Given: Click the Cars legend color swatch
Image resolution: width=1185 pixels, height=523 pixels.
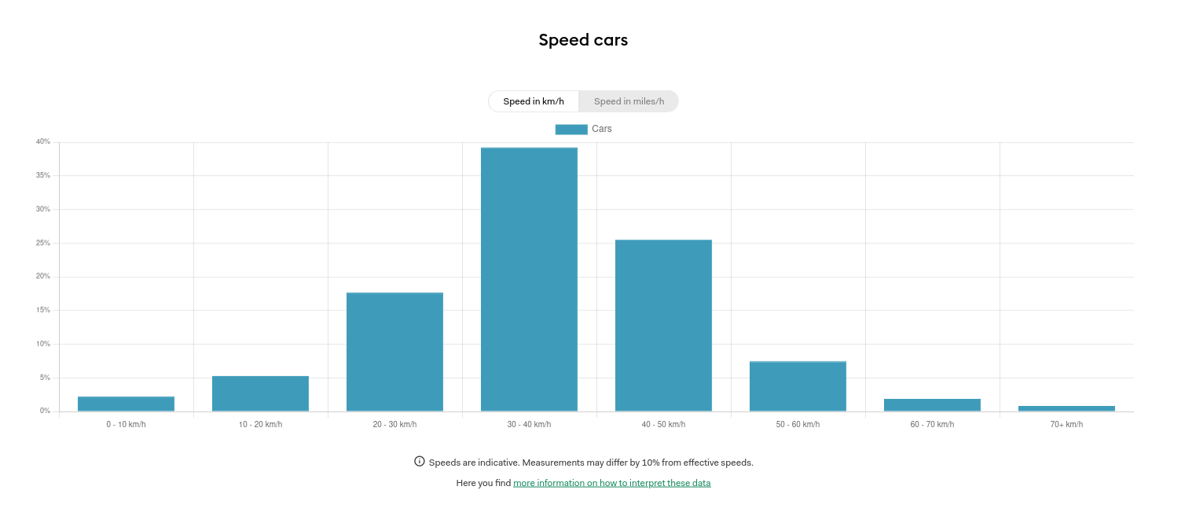Looking at the screenshot, I should click(571, 130).
